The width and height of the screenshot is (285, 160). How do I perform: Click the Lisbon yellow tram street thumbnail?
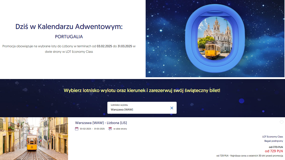(x=34, y=138)
